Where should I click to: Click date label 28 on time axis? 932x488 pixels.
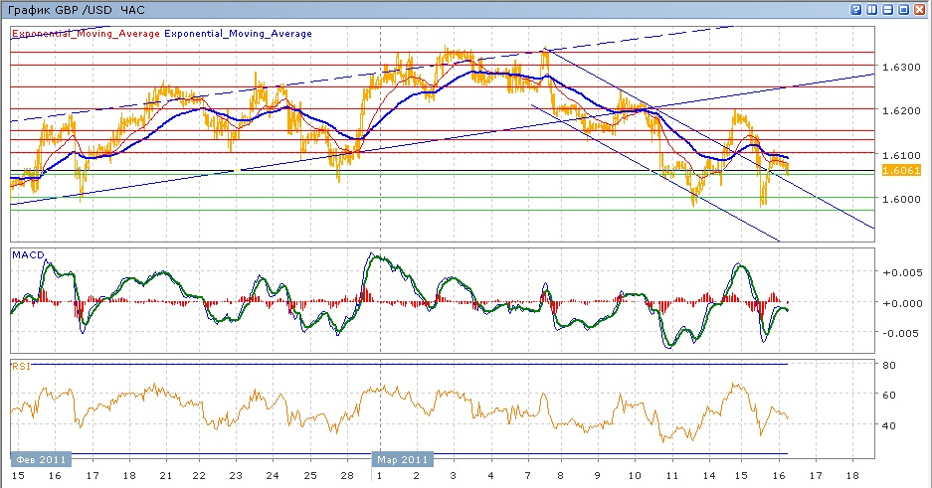(x=347, y=475)
